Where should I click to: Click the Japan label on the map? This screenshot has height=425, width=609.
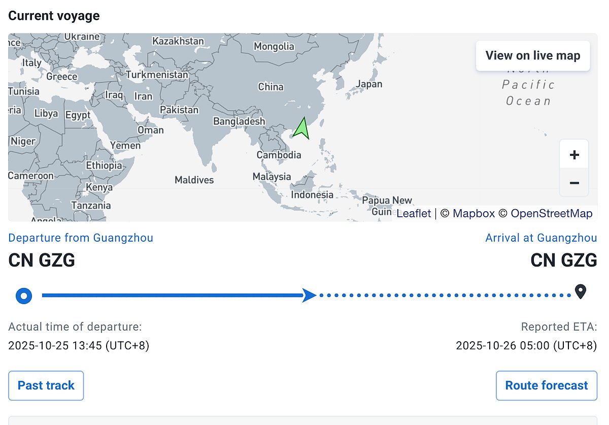[x=369, y=84]
